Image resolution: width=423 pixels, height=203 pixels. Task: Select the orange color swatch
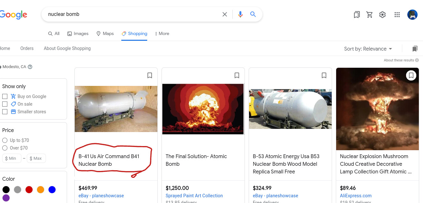(x=41, y=190)
